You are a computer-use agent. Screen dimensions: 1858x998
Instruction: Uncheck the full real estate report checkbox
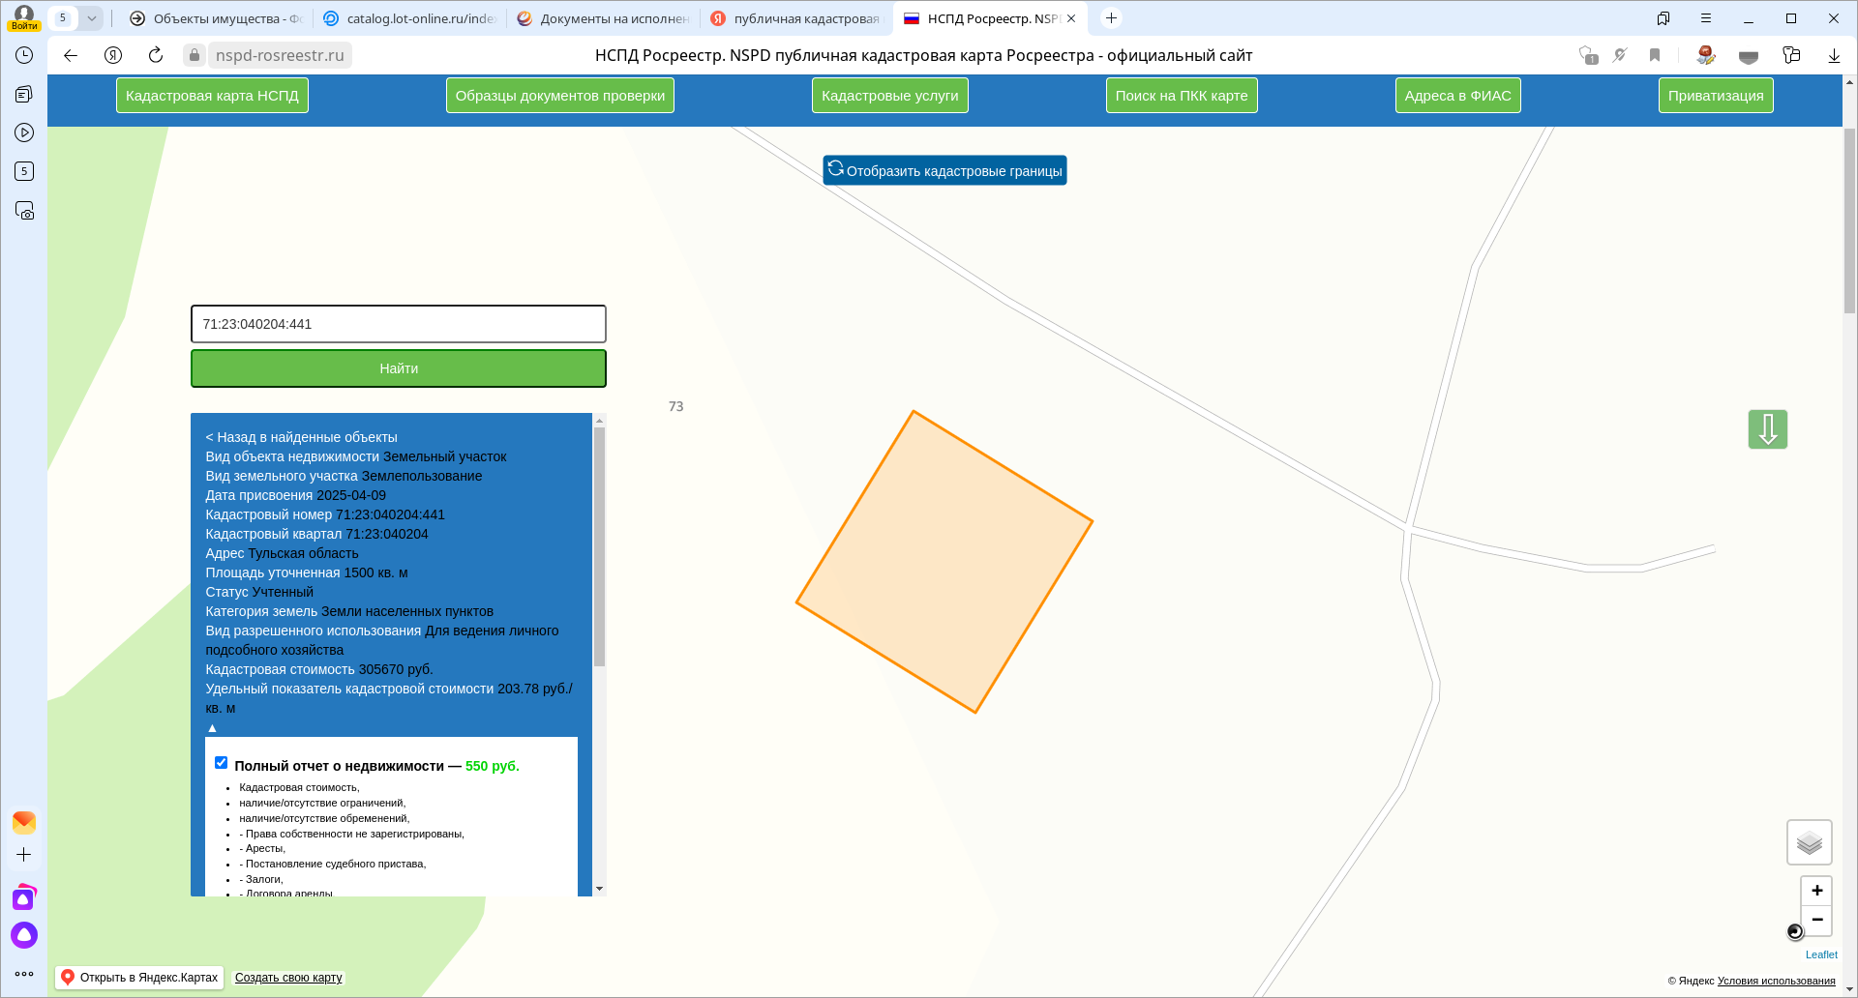click(x=222, y=763)
